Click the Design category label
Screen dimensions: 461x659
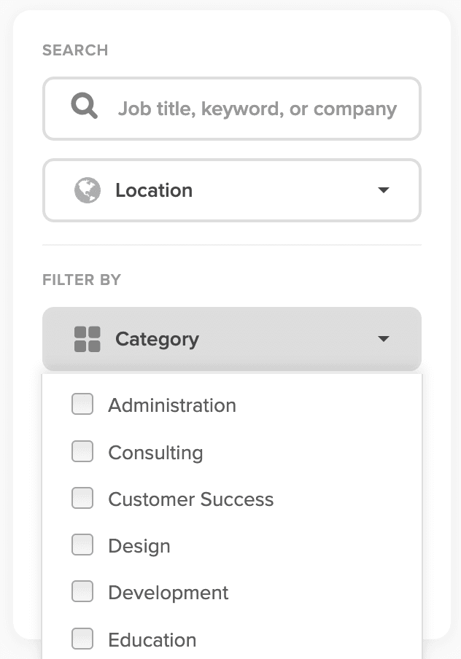[x=139, y=546]
